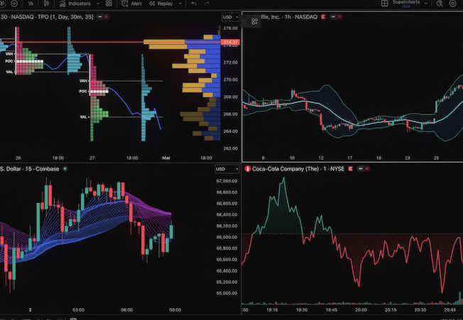This screenshot has width=463, height=320.
Task: Click the green market status dot on Coinbase chart
Action: (x=65, y=169)
